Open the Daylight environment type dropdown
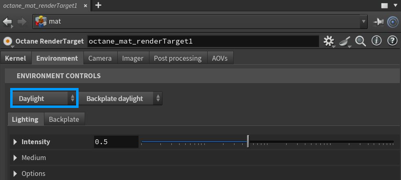 coord(44,99)
